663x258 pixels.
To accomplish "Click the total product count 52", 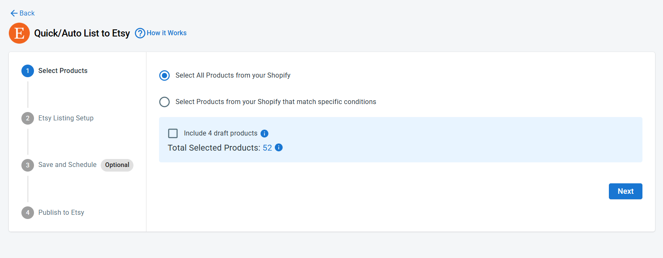I will [x=267, y=148].
